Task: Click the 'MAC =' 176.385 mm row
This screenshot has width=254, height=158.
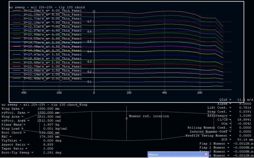Action: (30, 137)
